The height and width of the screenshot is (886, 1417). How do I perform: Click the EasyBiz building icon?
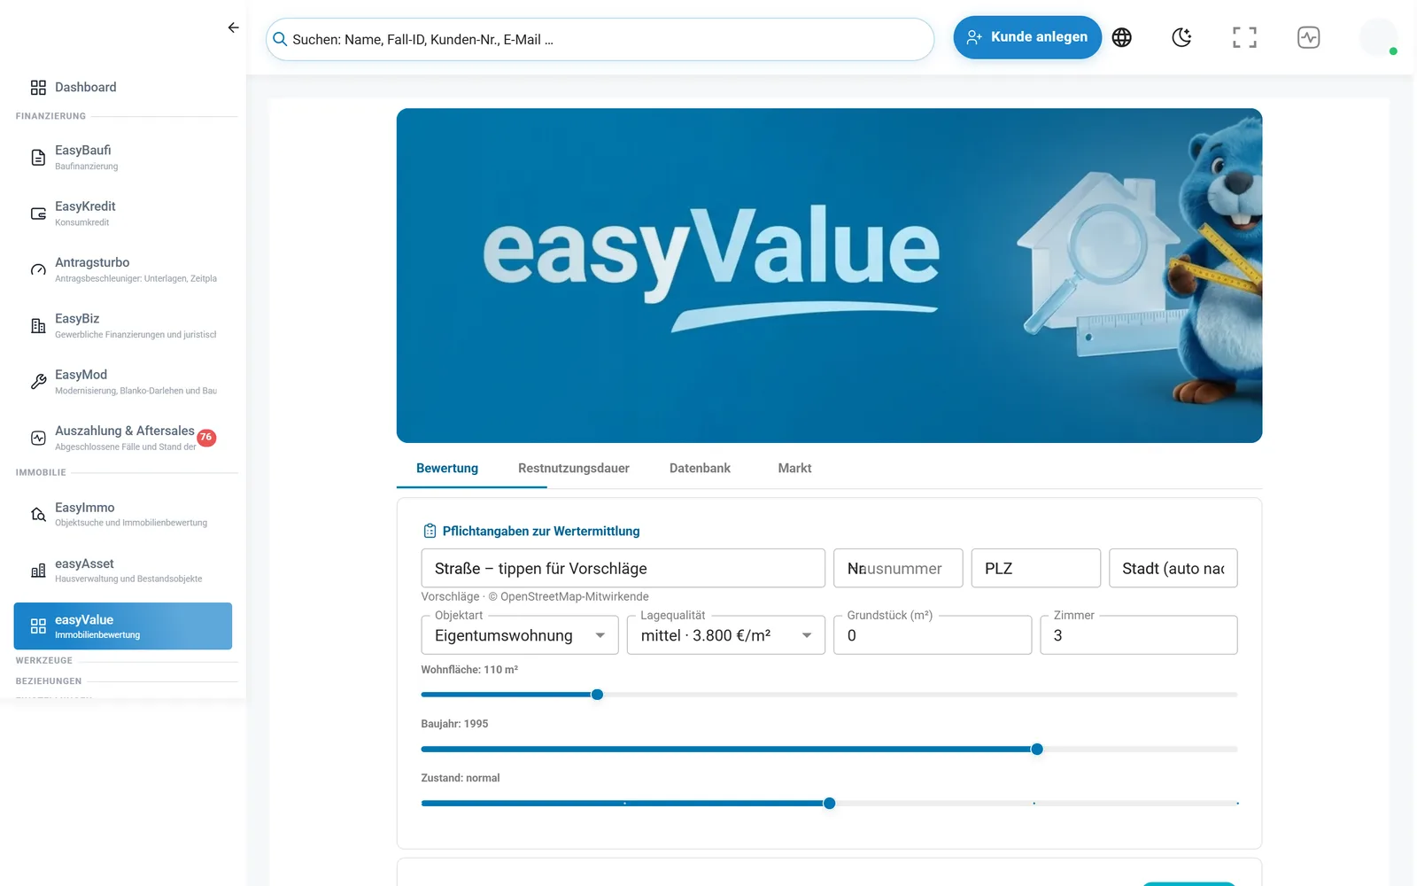tap(38, 326)
